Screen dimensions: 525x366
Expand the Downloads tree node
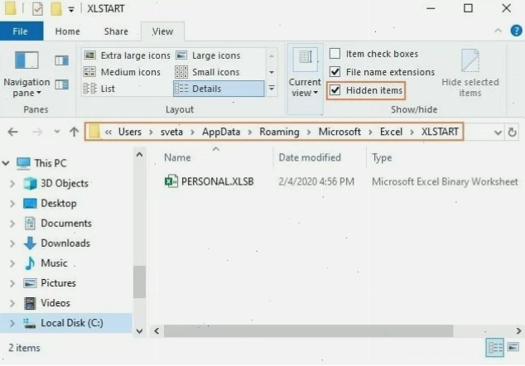coord(12,243)
